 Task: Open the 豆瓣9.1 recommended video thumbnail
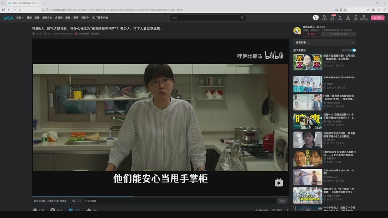coord(307,121)
